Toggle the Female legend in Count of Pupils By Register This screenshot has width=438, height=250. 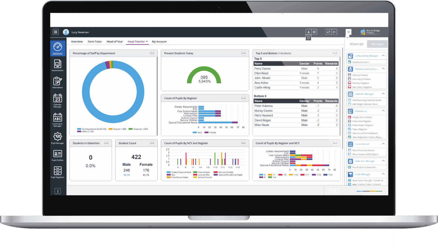(210, 133)
